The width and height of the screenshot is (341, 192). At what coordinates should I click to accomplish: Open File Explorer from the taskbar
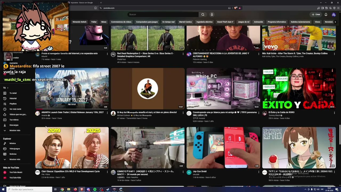[x=69, y=189]
